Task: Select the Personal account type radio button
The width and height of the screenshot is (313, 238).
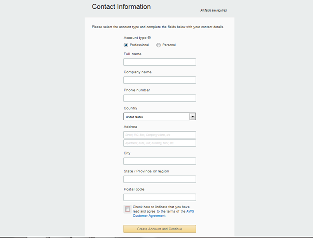Action: (158, 45)
